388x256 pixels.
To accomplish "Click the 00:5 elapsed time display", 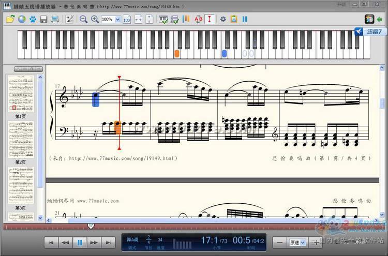I will 242,240.
